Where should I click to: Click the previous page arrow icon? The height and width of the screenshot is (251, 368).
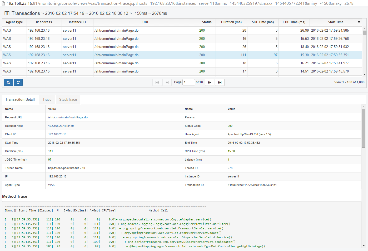pyautogui.click(x=167, y=82)
